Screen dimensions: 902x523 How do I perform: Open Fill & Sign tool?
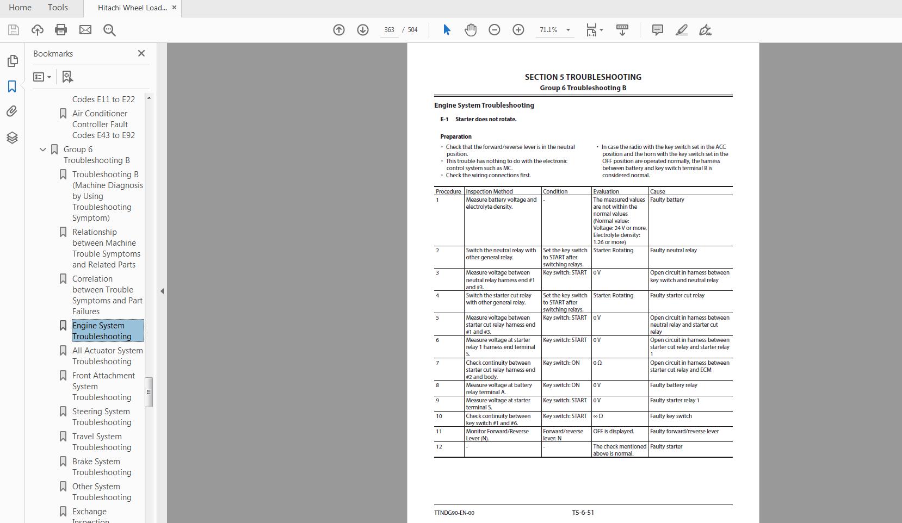point(706,30)
